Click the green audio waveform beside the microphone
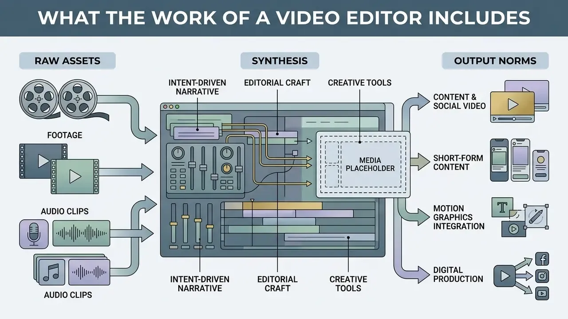Screen dimensions: 568x319 pos(81,233)
